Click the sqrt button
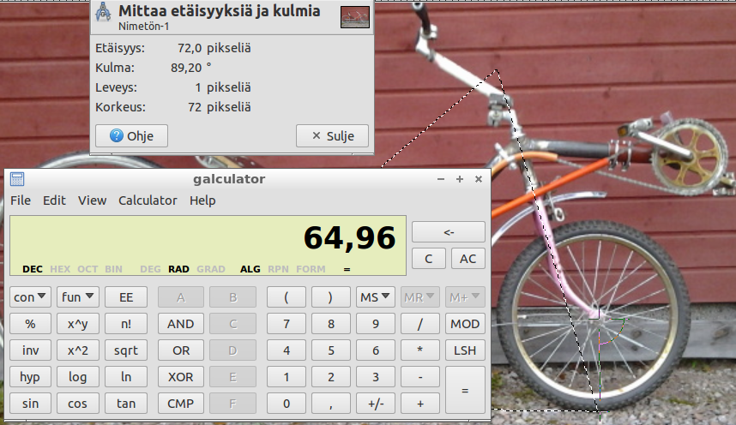 tap(126, 350)
